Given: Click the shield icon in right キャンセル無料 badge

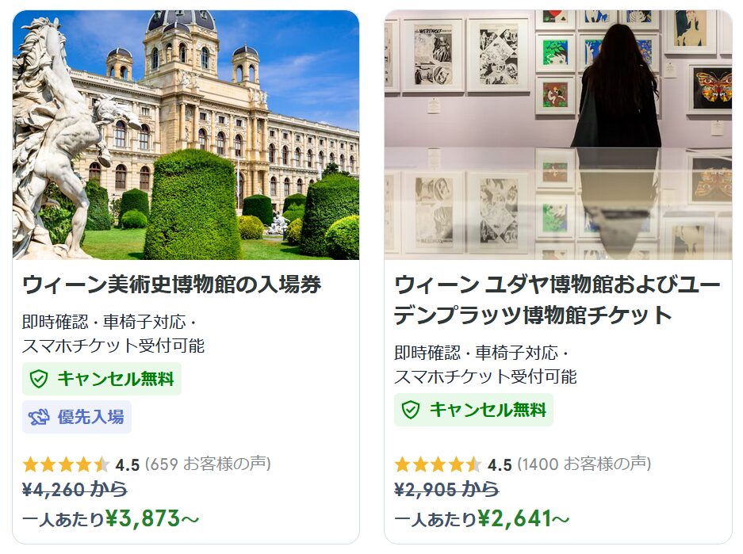Looking at the screenshot, I should tap(411, 410).
